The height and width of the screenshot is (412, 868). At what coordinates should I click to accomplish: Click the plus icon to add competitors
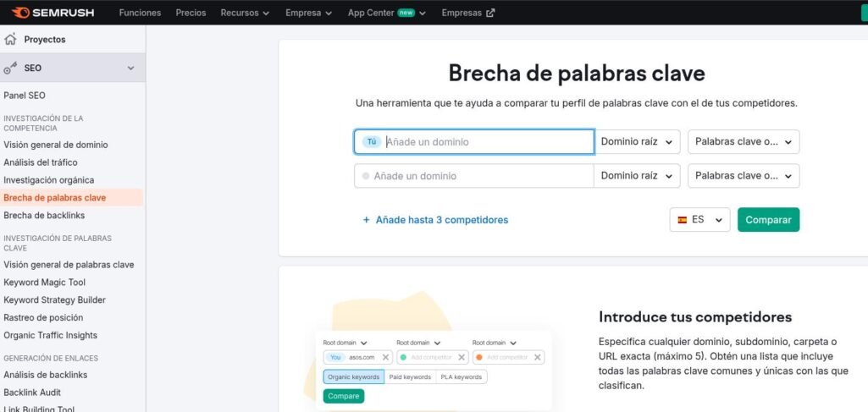tap(366, 220)
